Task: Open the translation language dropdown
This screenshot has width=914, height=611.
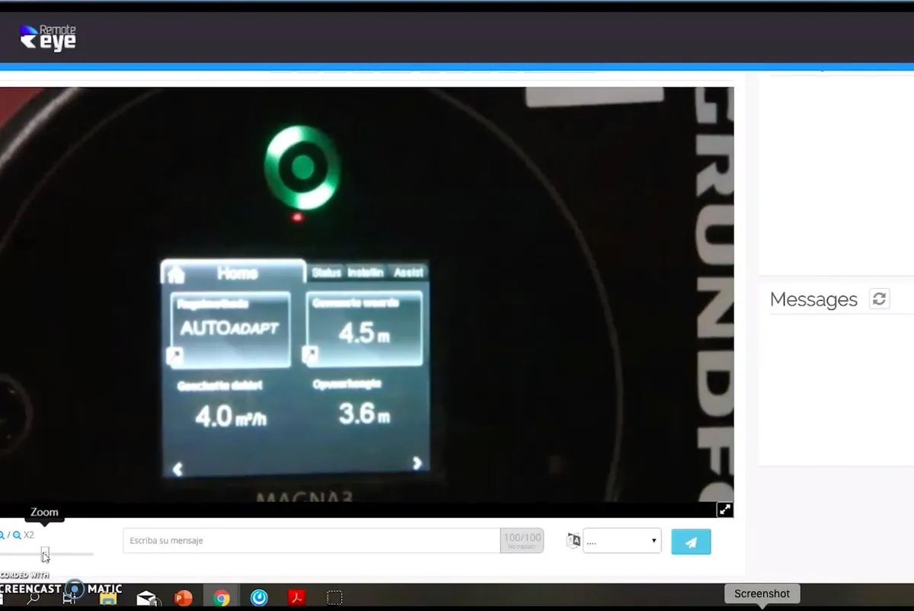Action: pyautogui.click(x=622, y=541)
